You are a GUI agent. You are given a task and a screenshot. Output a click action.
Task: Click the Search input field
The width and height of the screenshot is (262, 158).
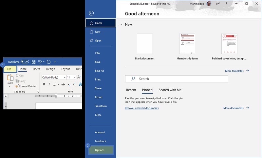click(x=177, y=79)
